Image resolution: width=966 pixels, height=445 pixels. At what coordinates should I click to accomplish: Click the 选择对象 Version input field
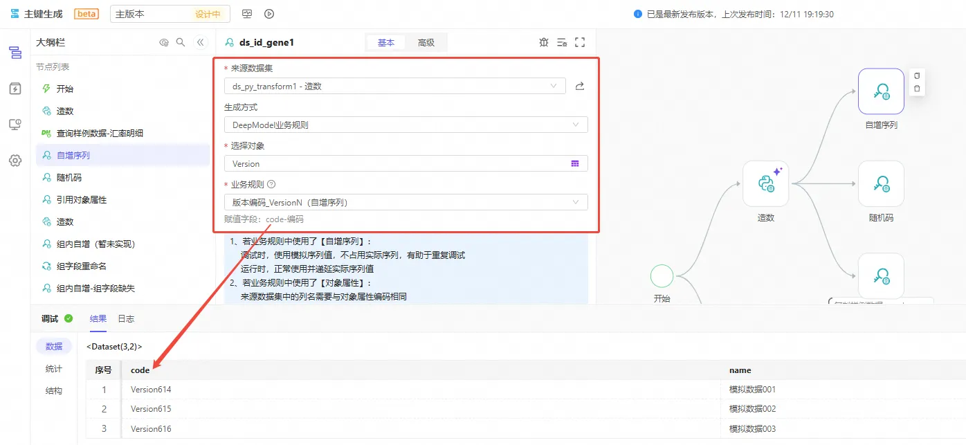[x=394, y=163]
